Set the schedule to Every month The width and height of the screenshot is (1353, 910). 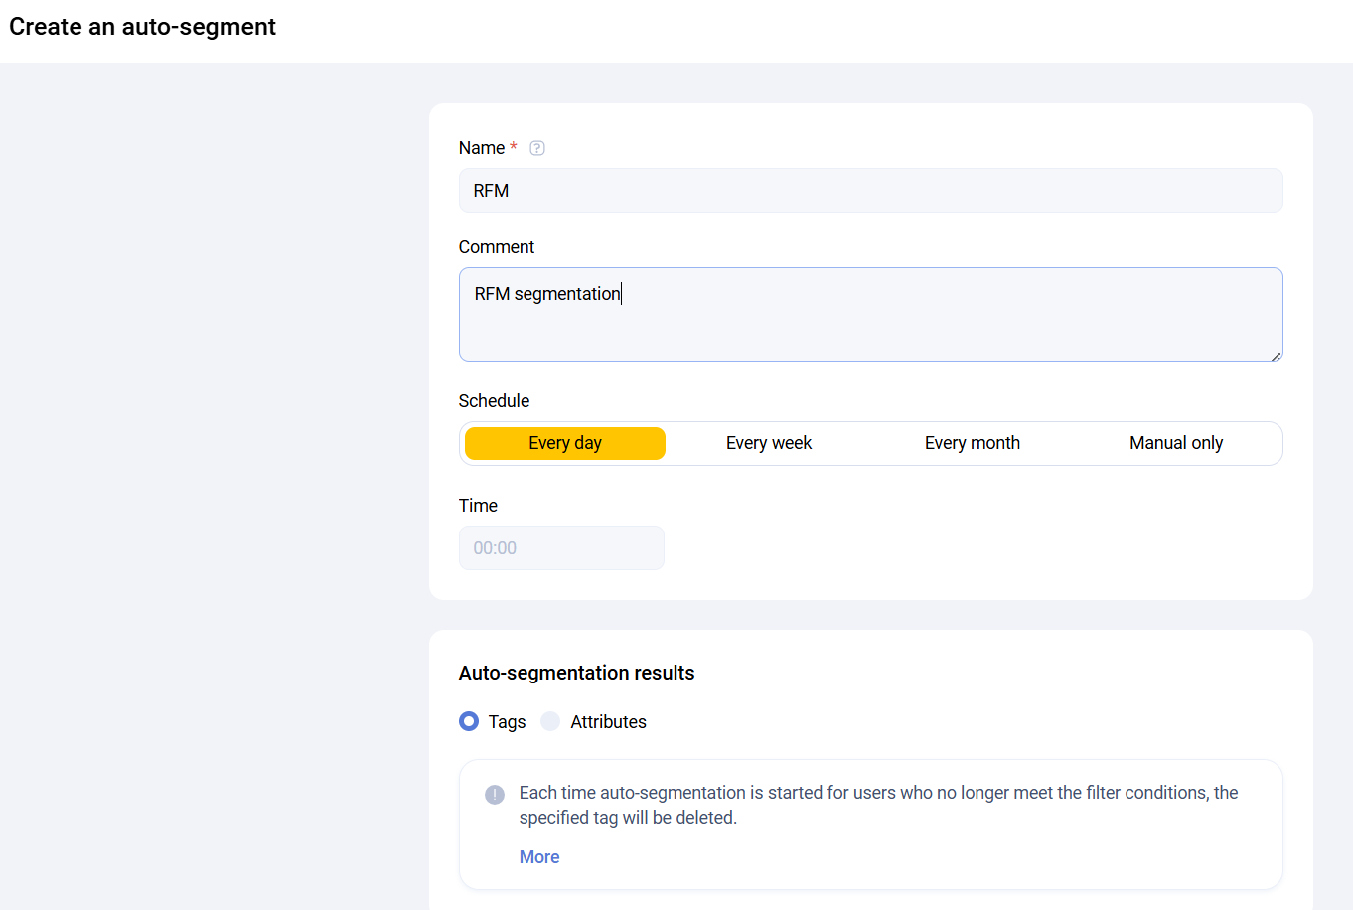972,443
